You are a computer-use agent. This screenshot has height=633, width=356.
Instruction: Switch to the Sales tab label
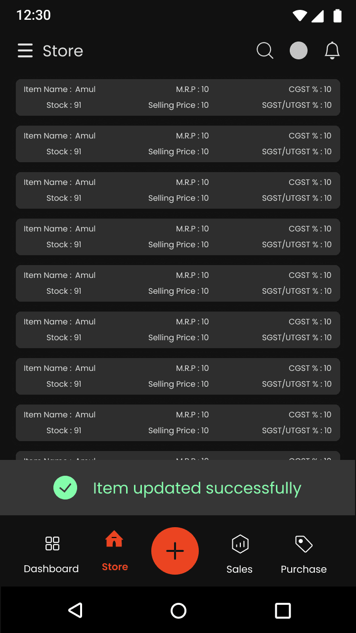[240, 569]
